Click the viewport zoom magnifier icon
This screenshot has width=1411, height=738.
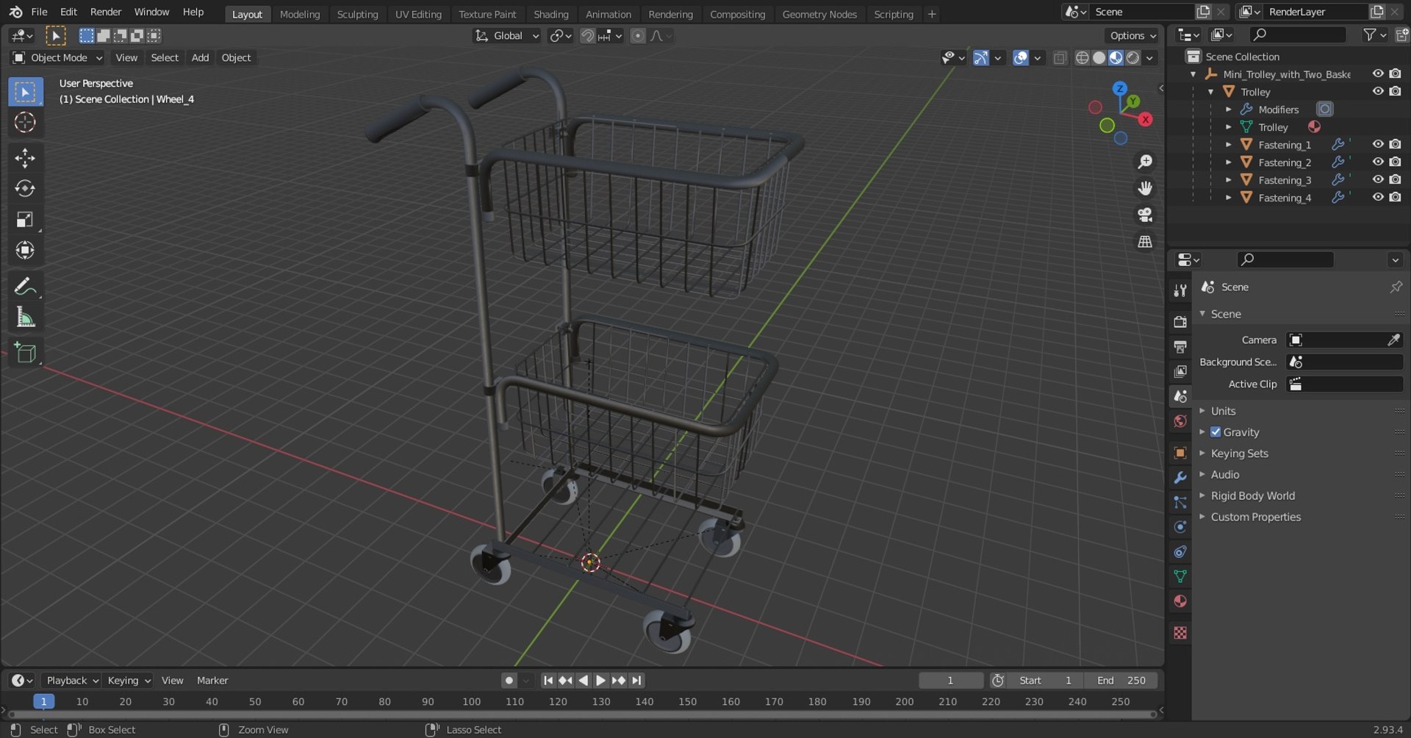coord(1145,162)
